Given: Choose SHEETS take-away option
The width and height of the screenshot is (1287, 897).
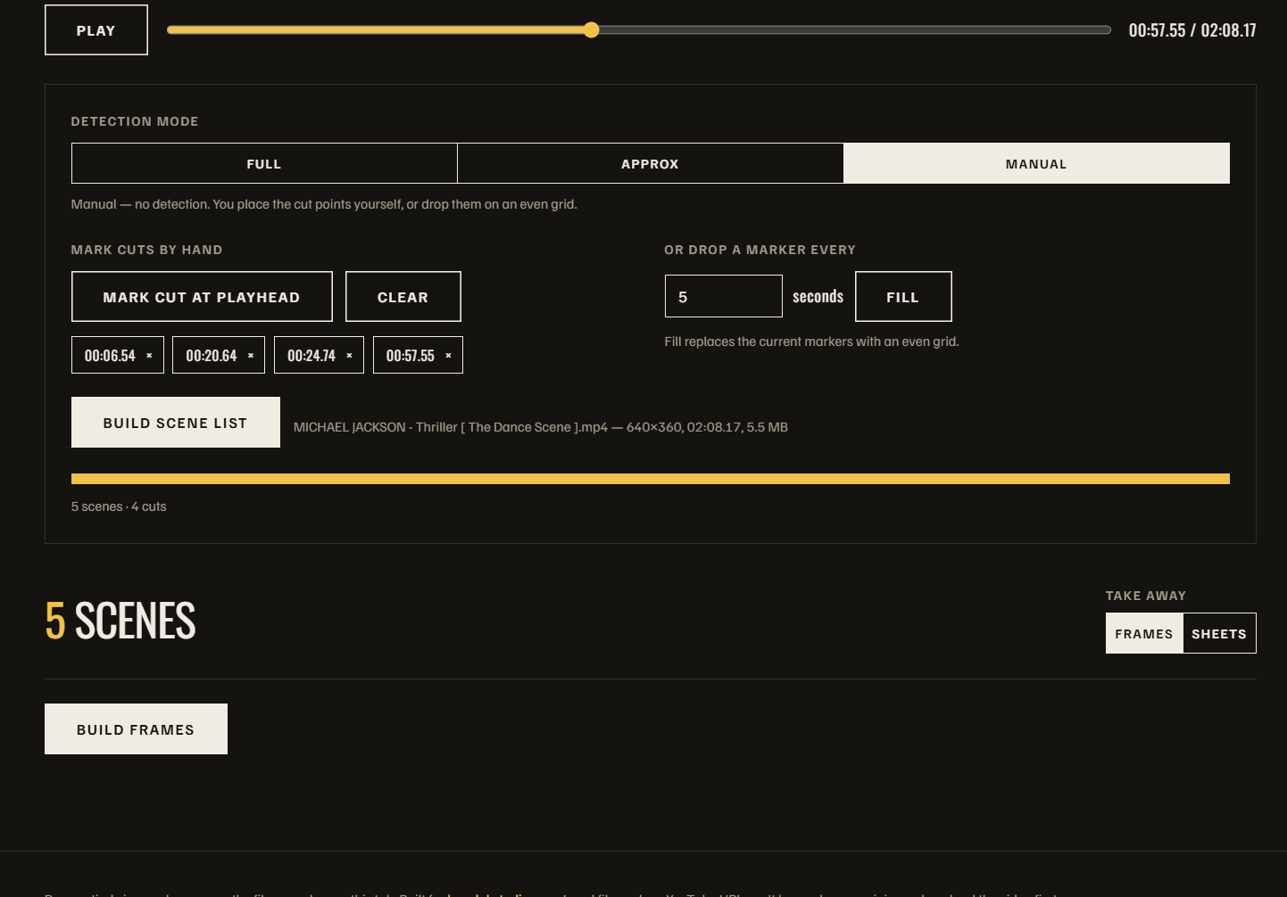Looking at the screenshot, I should point(1219,633).
